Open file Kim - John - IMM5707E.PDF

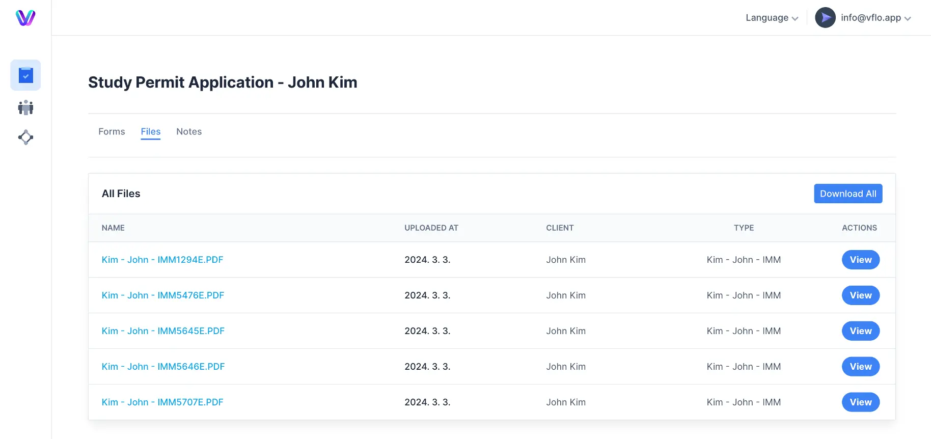[162, 402]
